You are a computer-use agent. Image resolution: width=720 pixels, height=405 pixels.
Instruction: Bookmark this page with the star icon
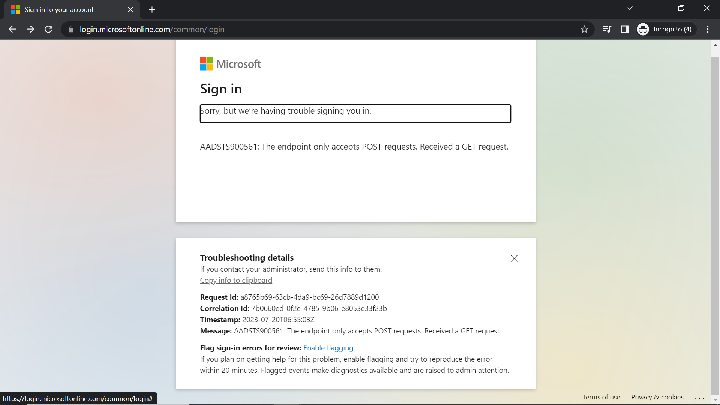click(x=584, y=29)
